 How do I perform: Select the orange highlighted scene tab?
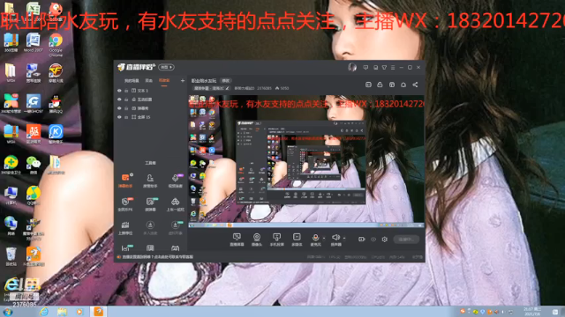(x=164, y=80)
